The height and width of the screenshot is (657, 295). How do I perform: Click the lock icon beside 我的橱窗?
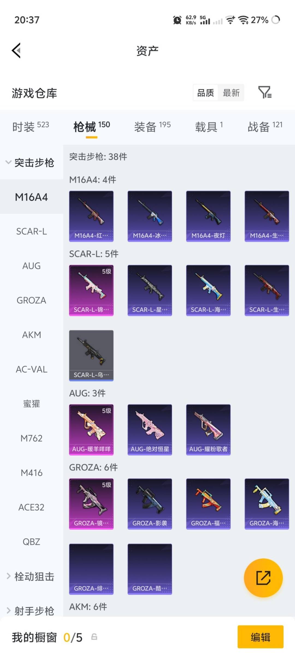(x=94, y=637)
